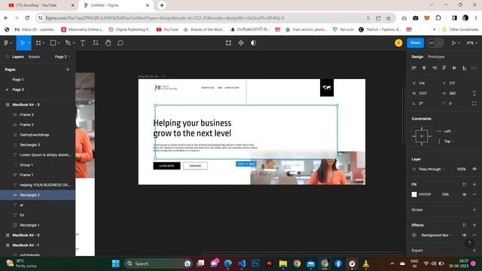Click the Align bottom icon
The image size is (482, 271).
pos(464,68)
